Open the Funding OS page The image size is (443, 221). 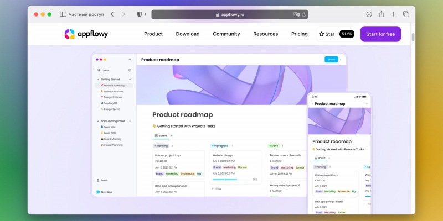click(x=109, y=103)
